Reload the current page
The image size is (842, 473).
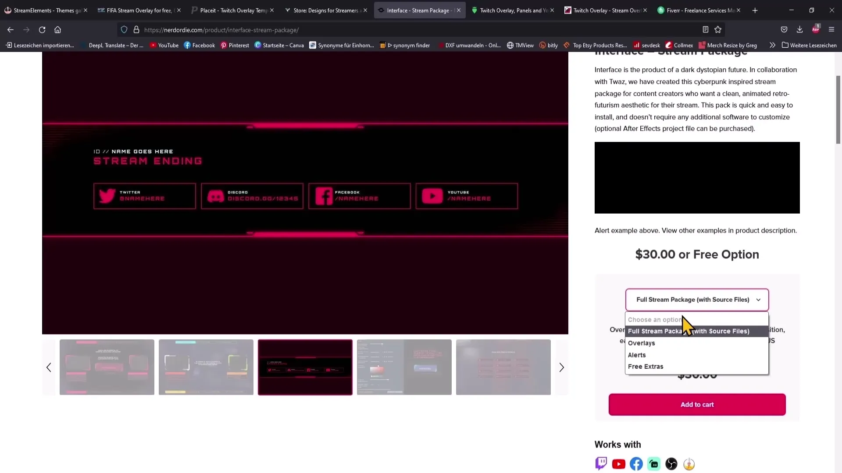pos(42,30)
